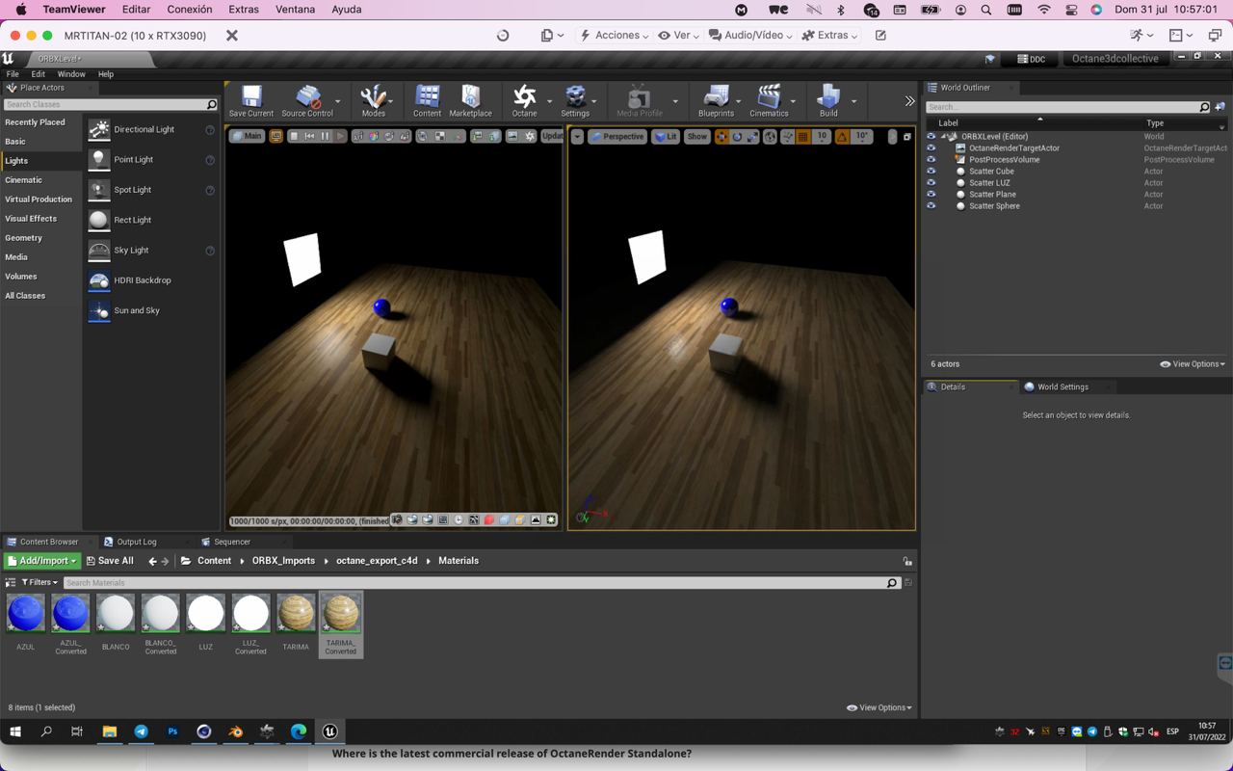Launch the Marketplace from the toolbar
The height and width of the screenshot is (771, 1233).
point(470,100)
